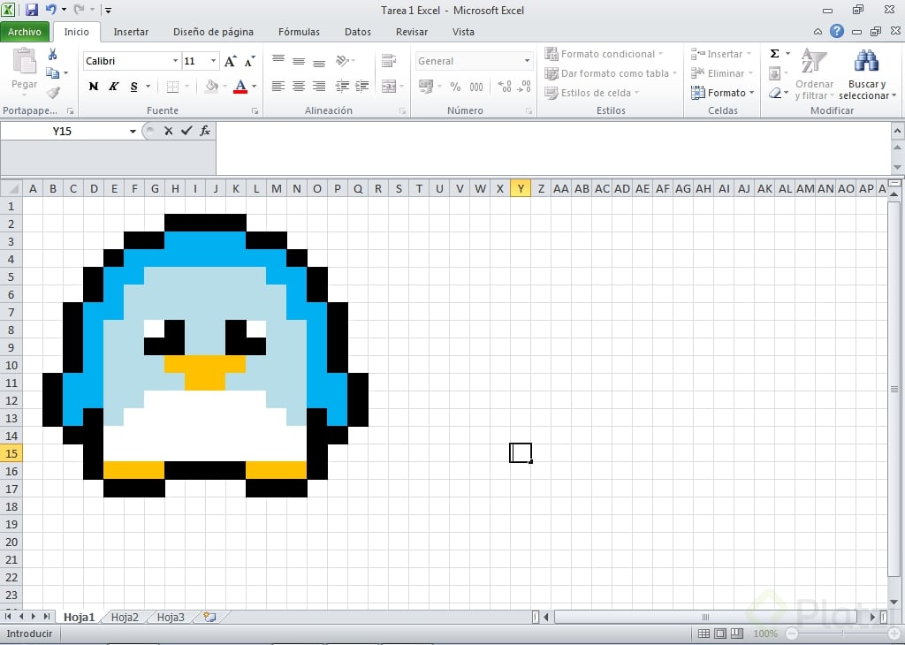The image size is (905, 645).
Task: Click the Top Align icon
Action: pyautogui.click(x=278, y=60)
